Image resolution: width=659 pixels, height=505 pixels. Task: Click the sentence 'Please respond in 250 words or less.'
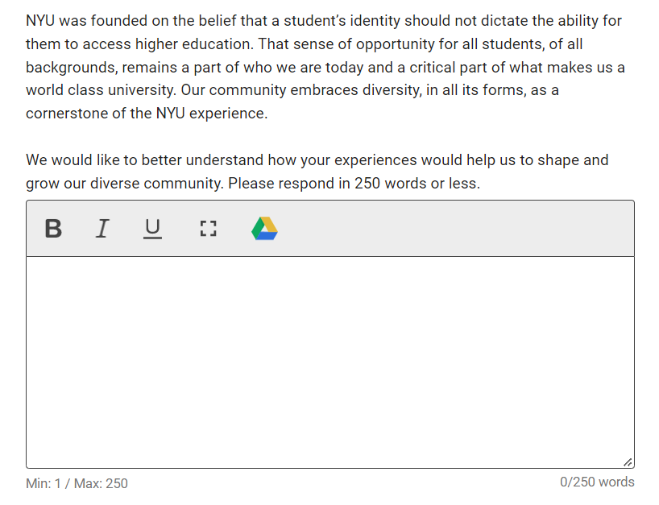coord(354,184)
